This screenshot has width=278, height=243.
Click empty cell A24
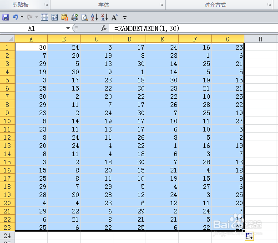31,236
